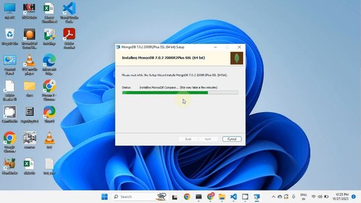Select the Excel worksheet icon in the top row

click(x=49, y=13)
